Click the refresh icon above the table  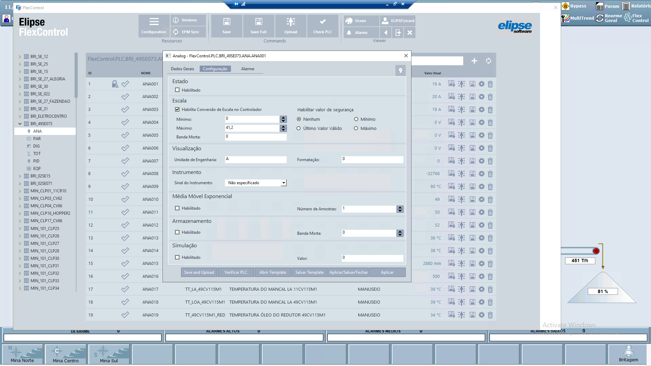(489, 61)
